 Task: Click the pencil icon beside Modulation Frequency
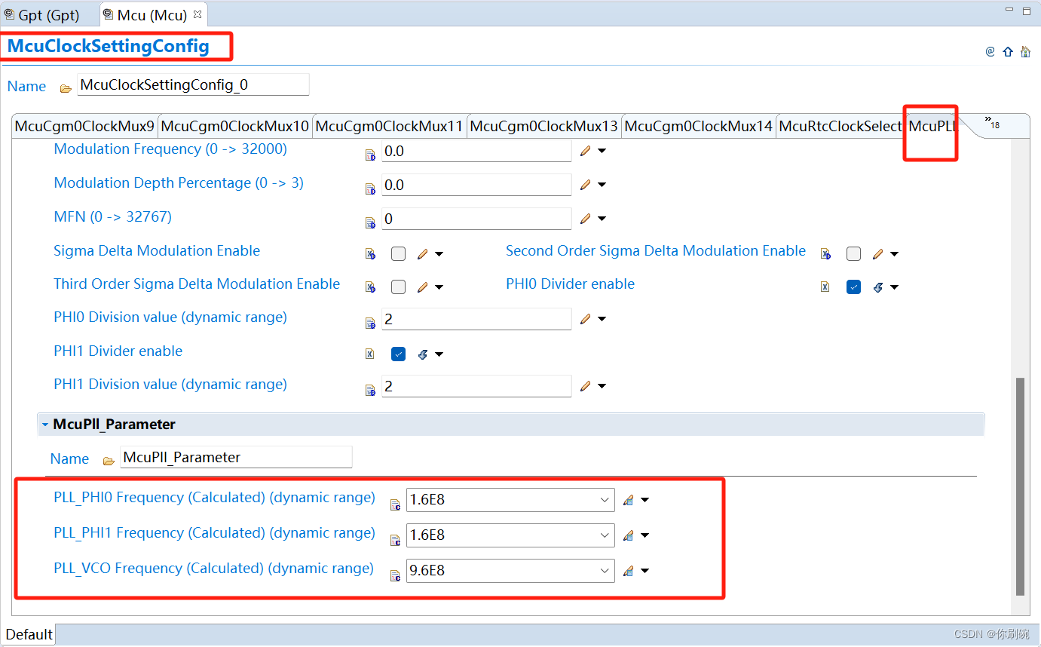click(586, 151)
